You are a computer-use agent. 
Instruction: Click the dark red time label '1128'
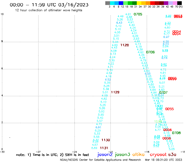(x=124, y=45)
